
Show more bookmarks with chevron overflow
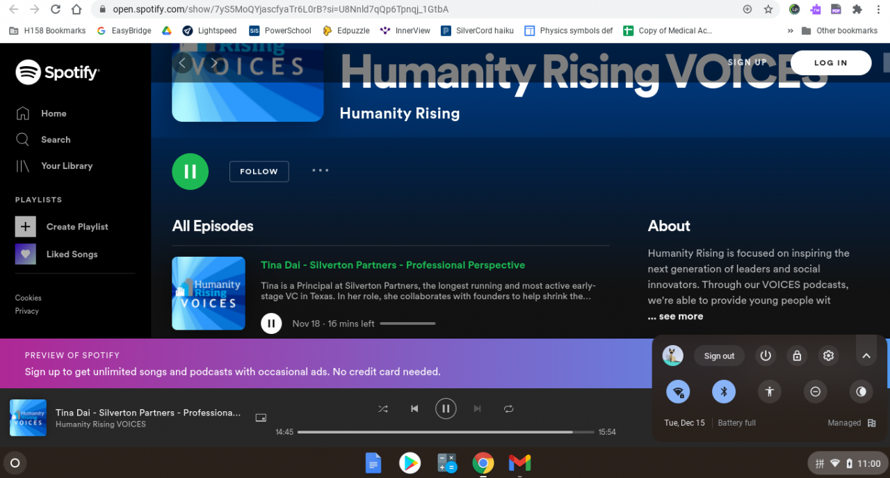pyautogui.click(x=790, y=31)
